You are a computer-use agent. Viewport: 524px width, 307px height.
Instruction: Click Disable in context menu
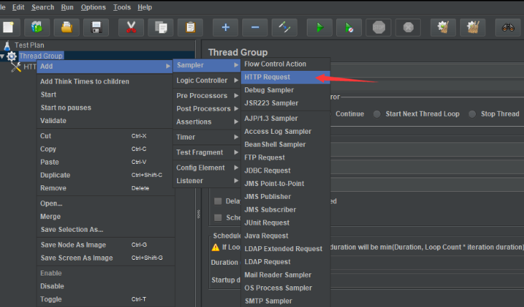[105, 286]
